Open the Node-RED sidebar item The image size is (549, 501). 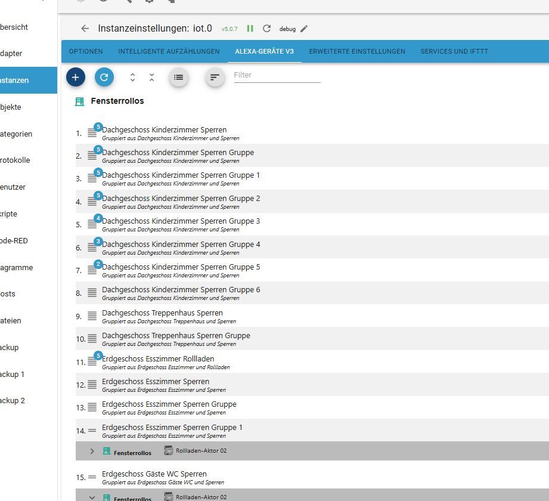point(29,241)
